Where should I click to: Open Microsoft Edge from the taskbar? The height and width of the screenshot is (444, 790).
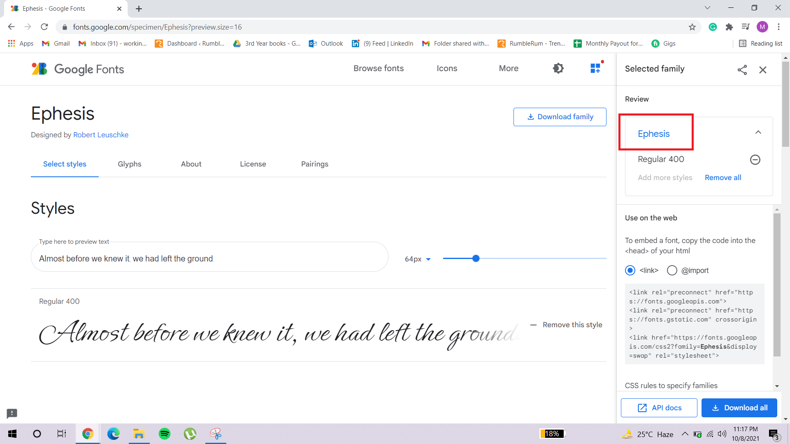point(113,434)
